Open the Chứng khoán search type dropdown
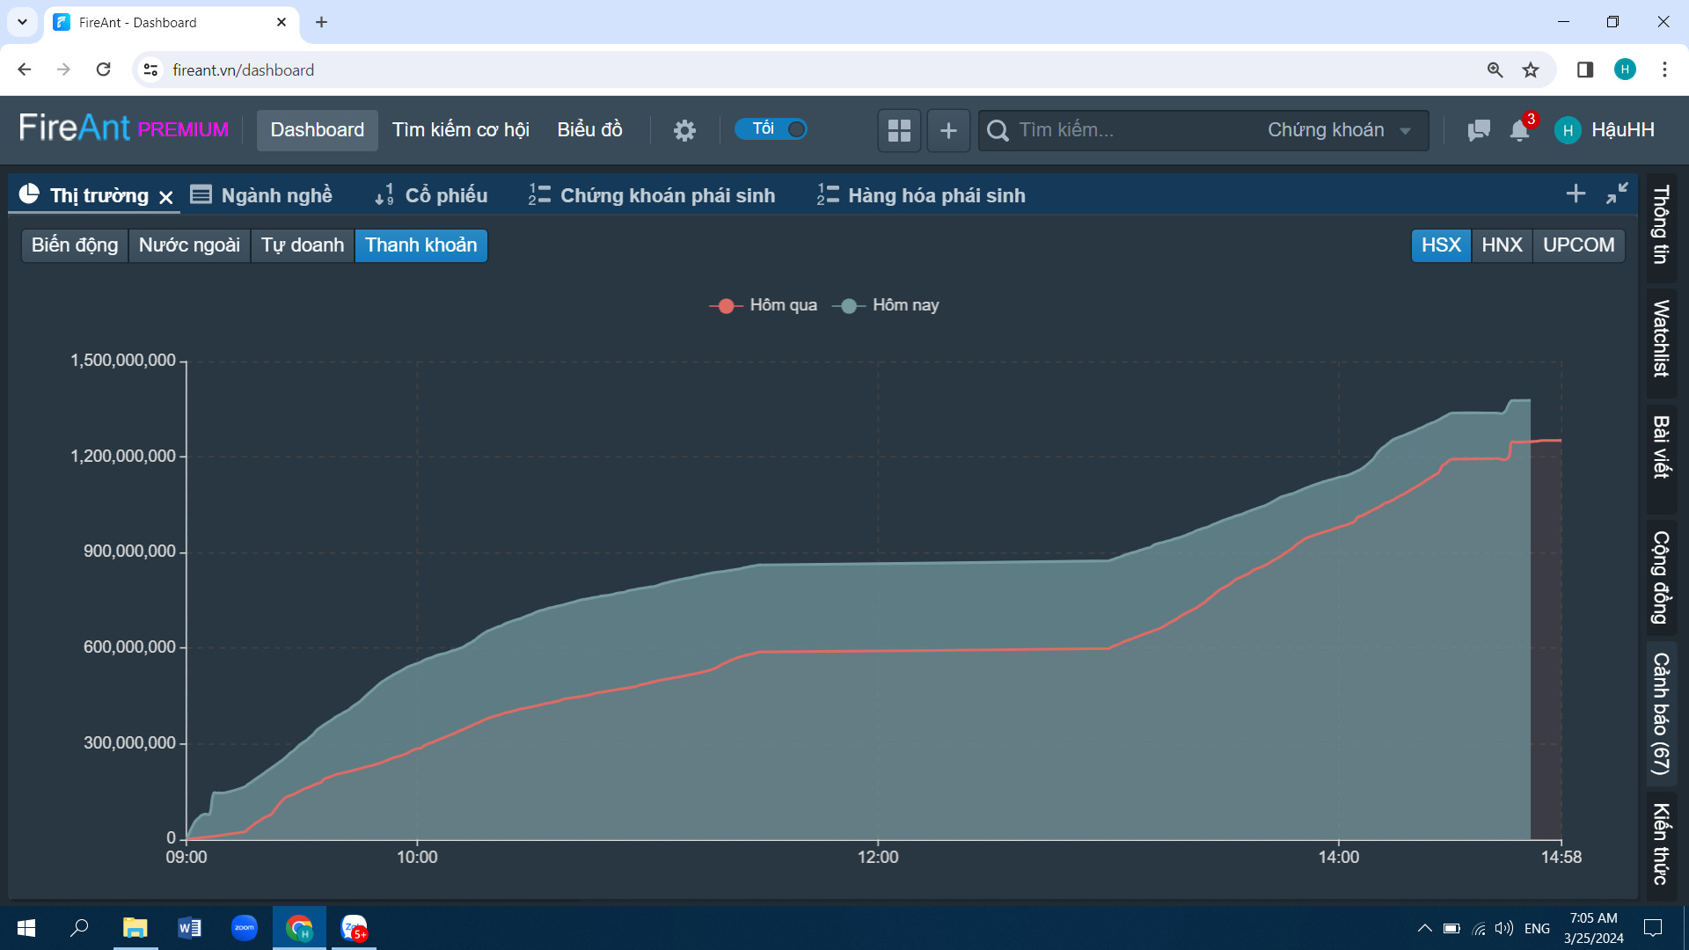The image size is (1689, 950). point(1338,130)
